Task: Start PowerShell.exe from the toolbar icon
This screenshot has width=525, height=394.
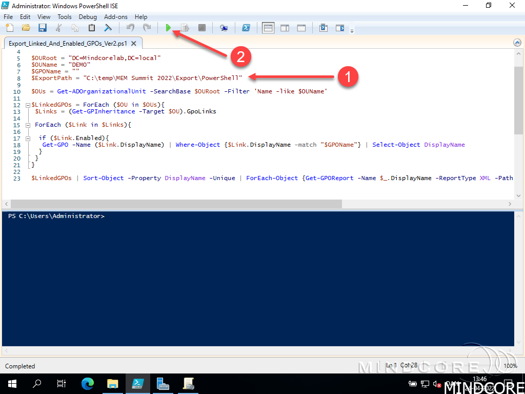Action: (246, 28)
